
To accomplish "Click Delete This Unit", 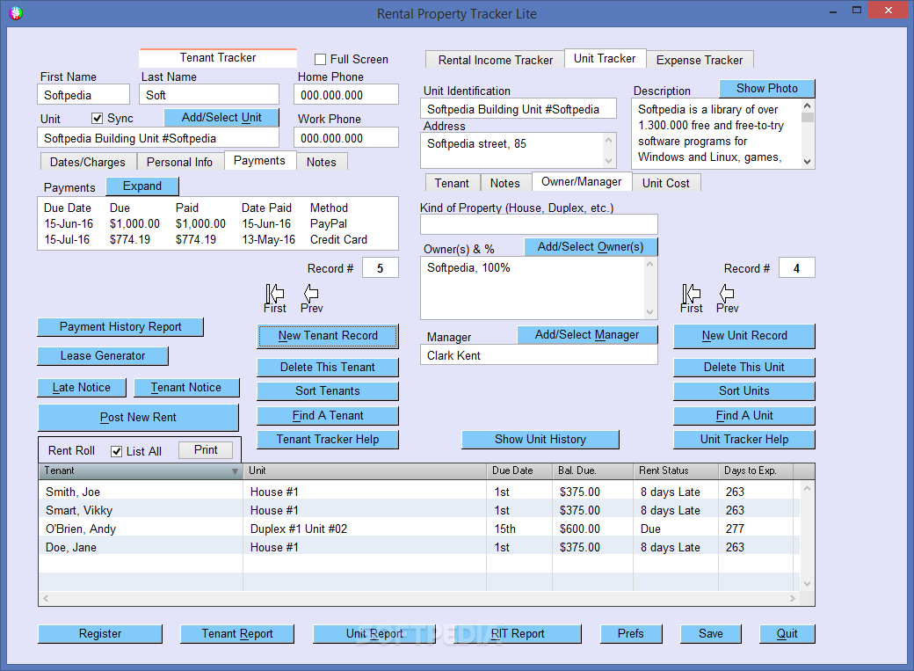I will (x=744, y=368).
